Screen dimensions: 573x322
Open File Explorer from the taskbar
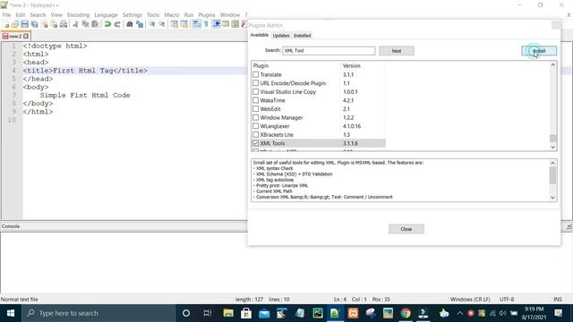click(228, 313)
